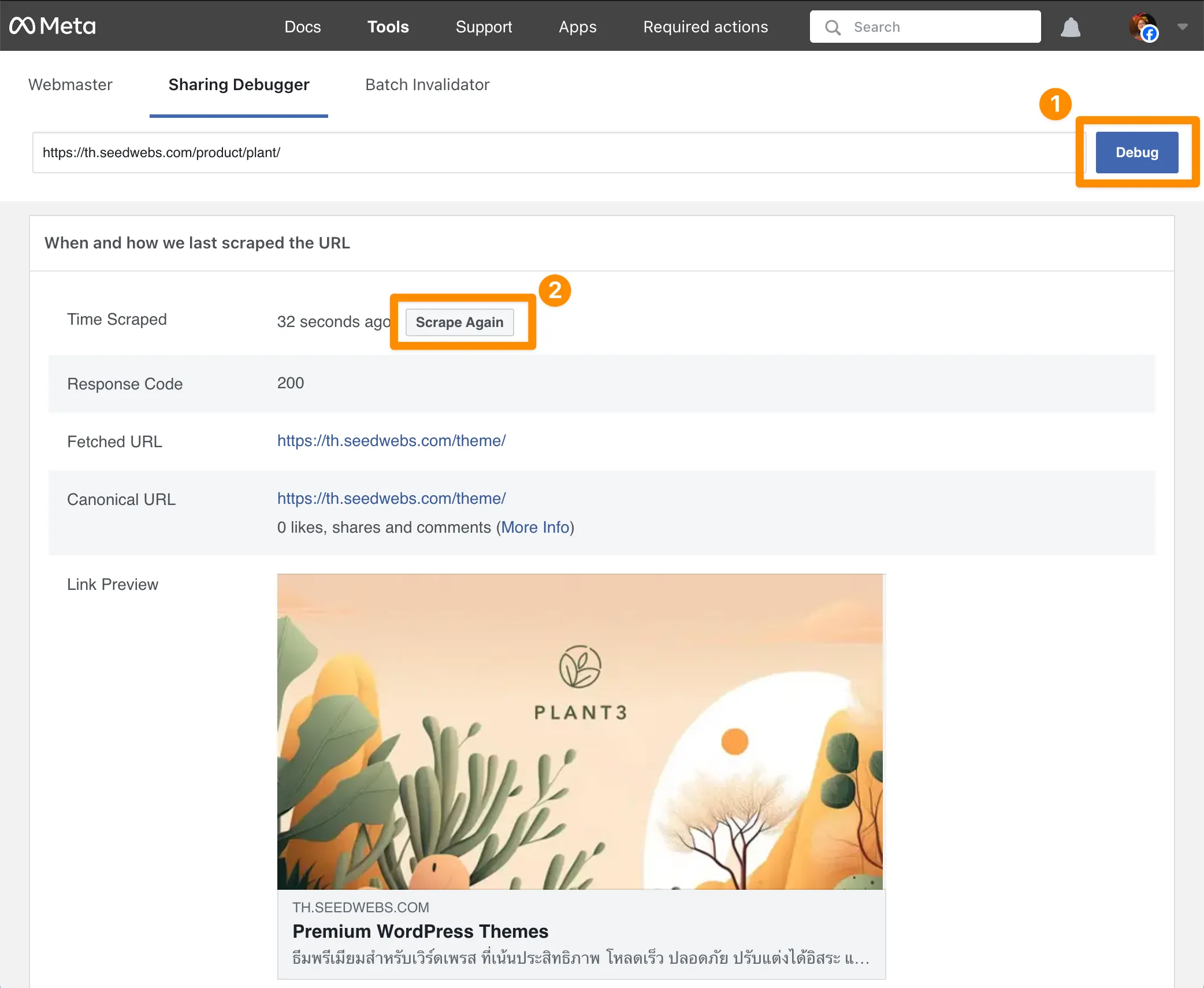Open the Docs menu
Viewport: 1204px width, 988px height.
pyautogui.click(x=302, y=27)
